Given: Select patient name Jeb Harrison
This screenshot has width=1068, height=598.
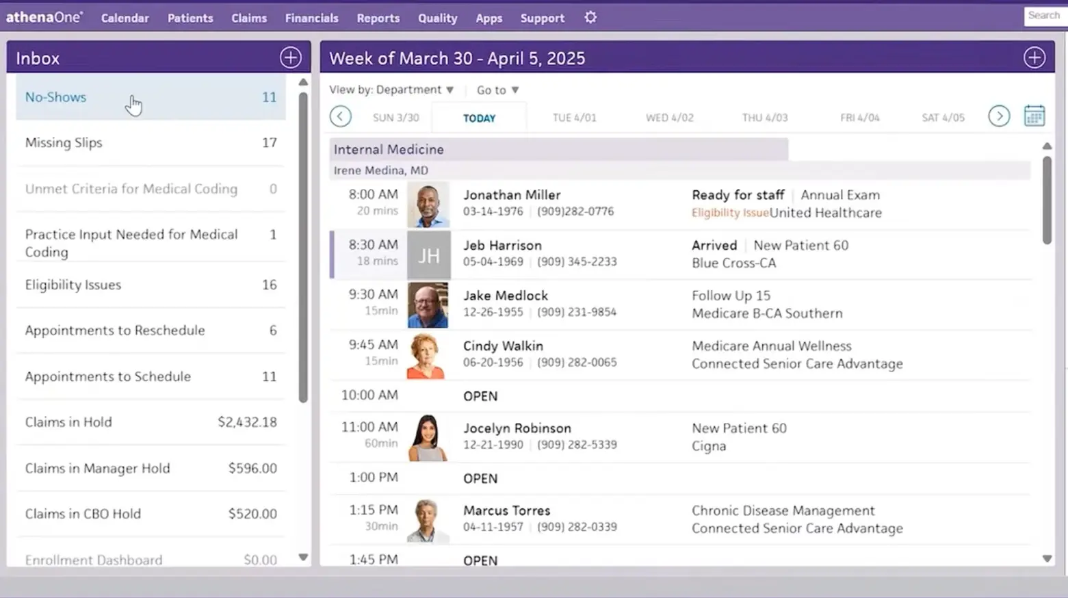Looking at the screenshot, I should coord(502,245).
